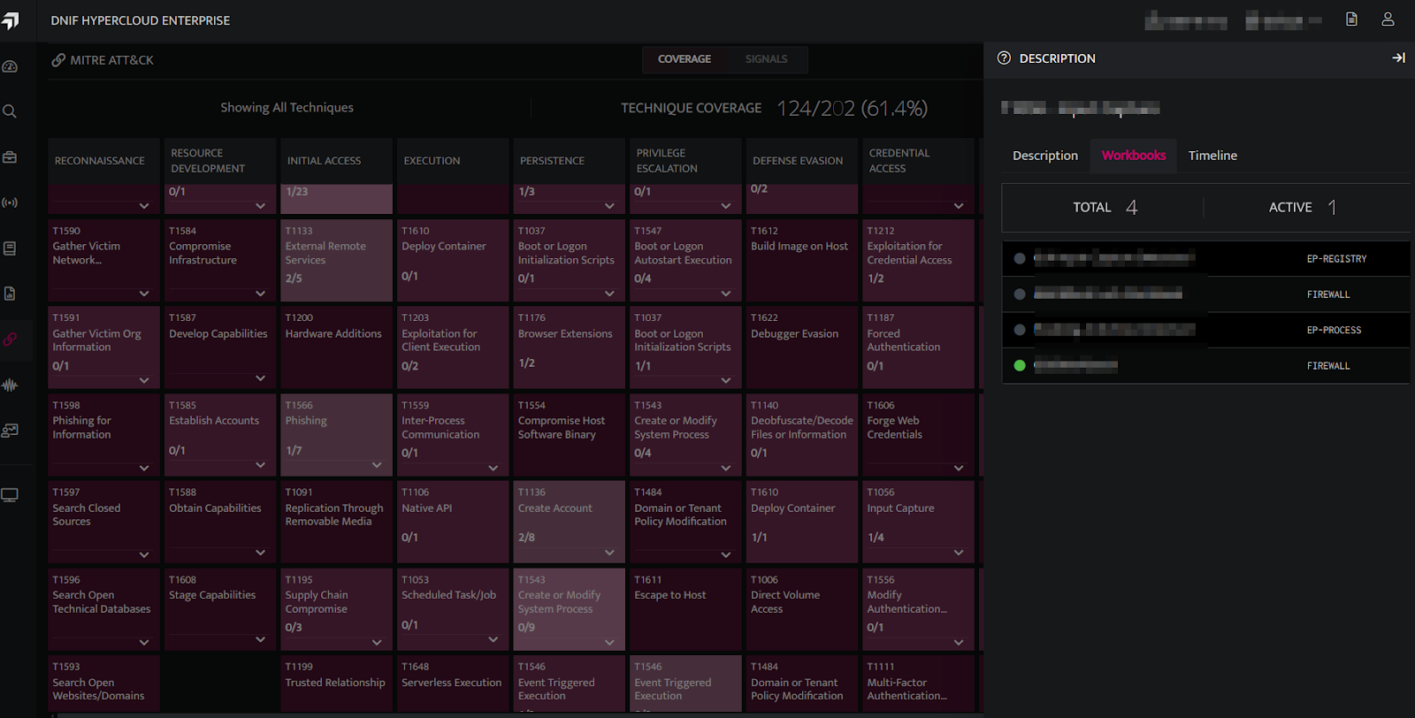Expand T1566 Phishing sub-techniques chevron
1415x718 pixels.
point(377,465)
